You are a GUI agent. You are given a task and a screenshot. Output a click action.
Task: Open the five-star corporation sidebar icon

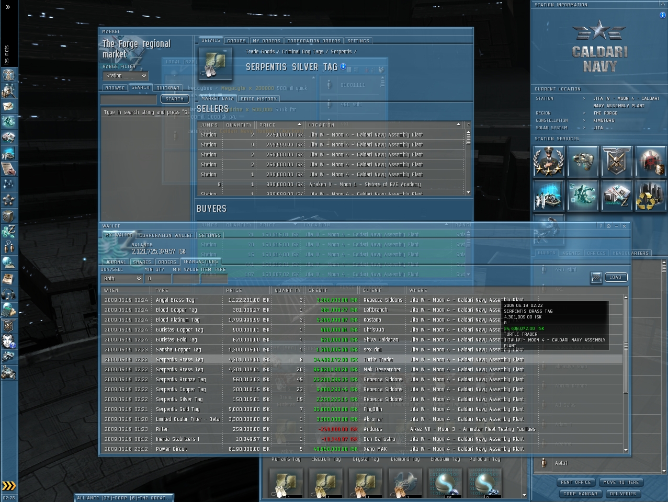coord(8,200)
